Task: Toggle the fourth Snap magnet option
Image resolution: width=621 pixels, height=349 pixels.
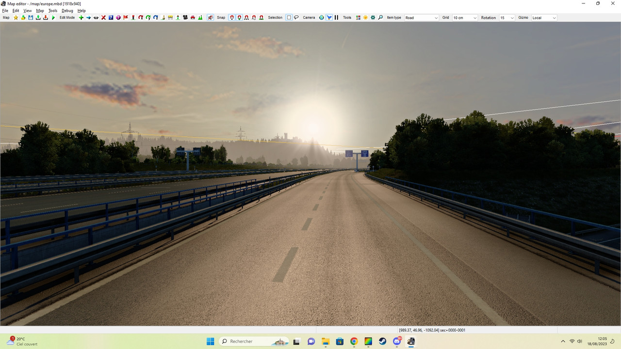Action: [x=254, y=17]
